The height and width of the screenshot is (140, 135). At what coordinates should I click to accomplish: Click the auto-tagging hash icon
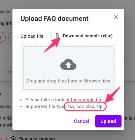(x=13, y=138)
